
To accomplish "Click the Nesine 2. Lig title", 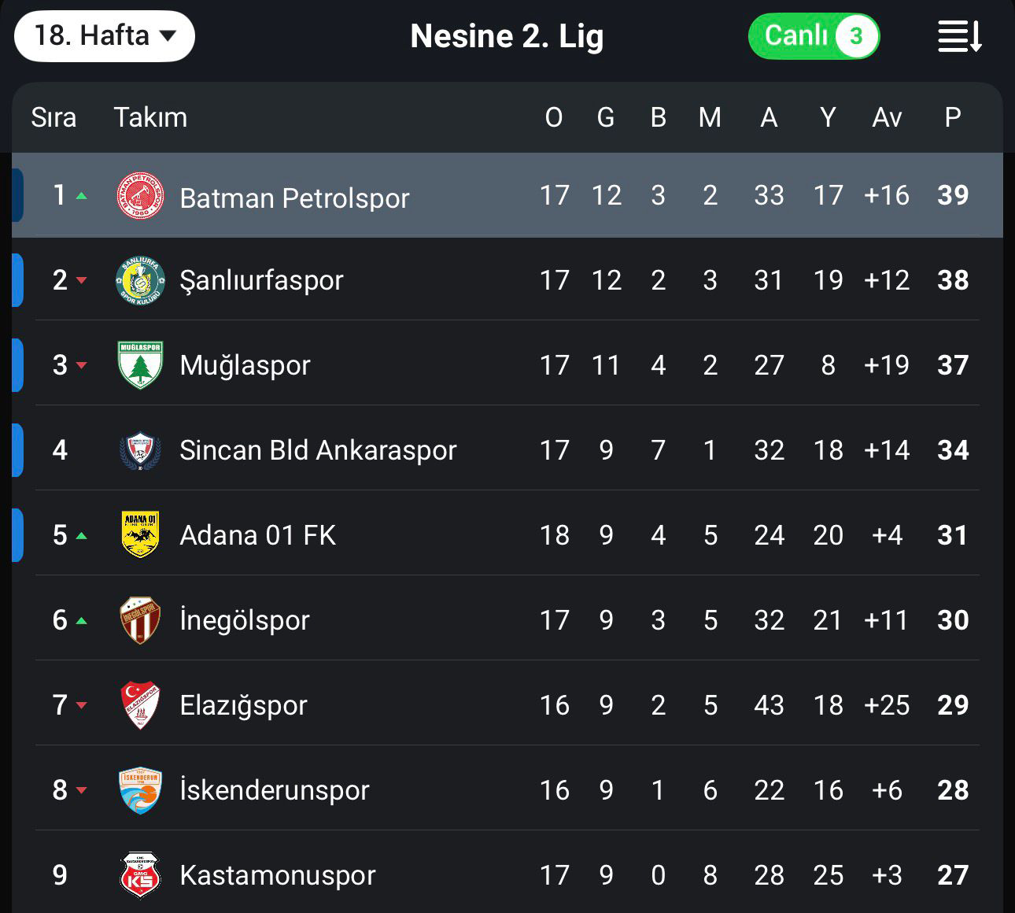I will point(507,36).
